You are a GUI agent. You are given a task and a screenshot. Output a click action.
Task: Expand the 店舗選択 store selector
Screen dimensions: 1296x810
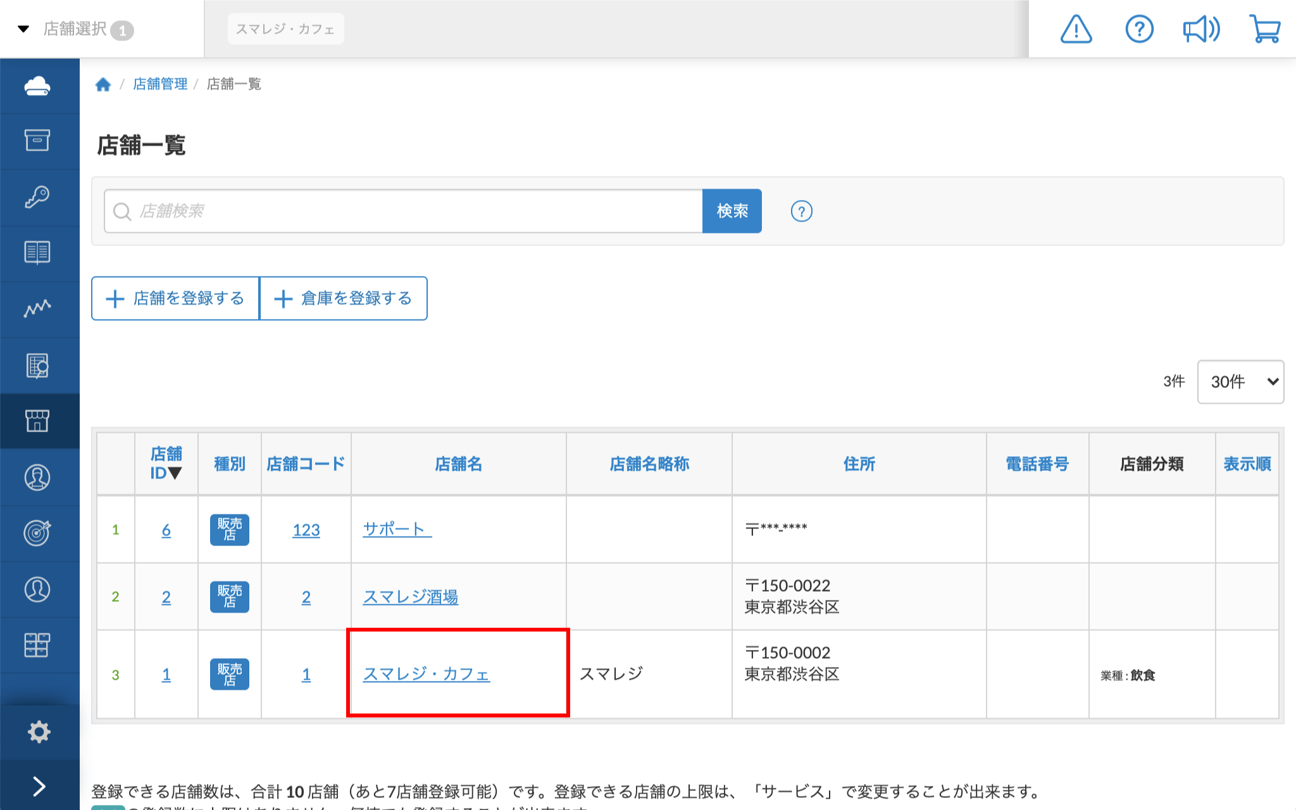(75, 29)
